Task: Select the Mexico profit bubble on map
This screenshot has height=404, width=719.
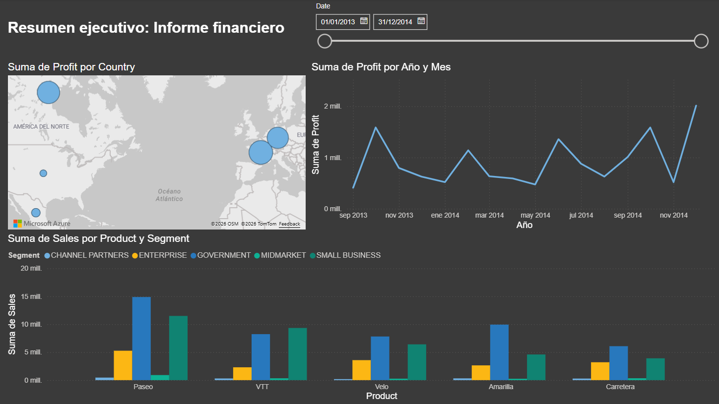Action: pos(36,213)
